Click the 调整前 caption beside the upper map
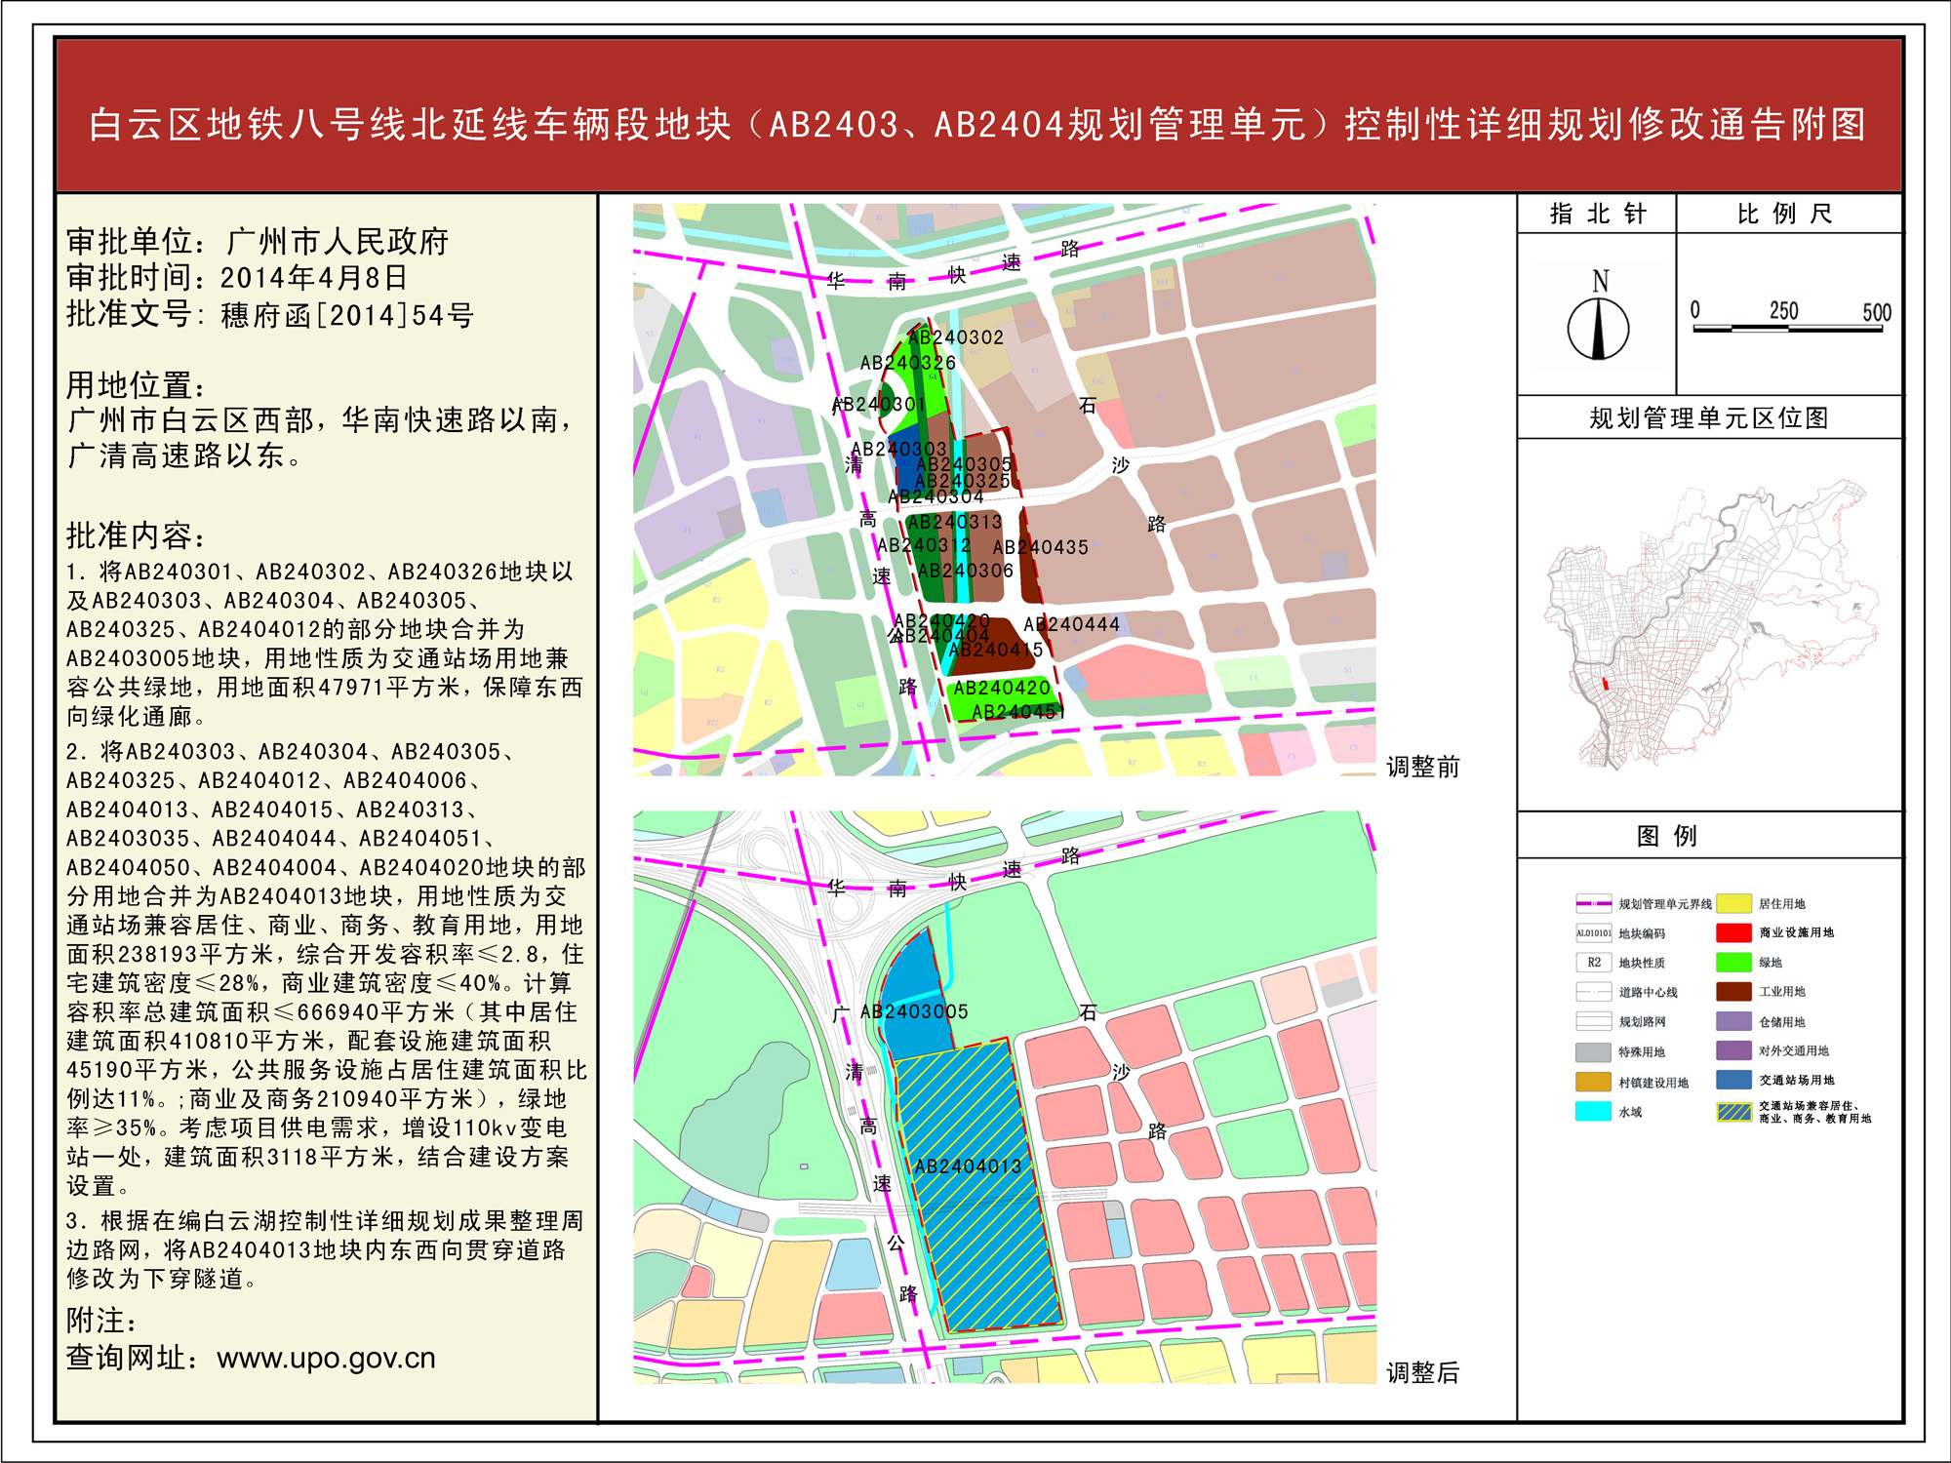1951x1463 pixels. [1423, 767]
